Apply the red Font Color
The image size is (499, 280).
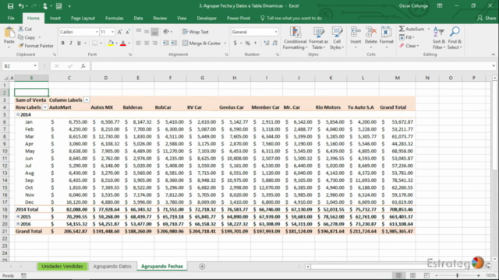pyautogui.click(x=123, y=44)
